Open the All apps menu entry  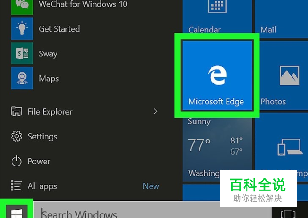[85, 186]
